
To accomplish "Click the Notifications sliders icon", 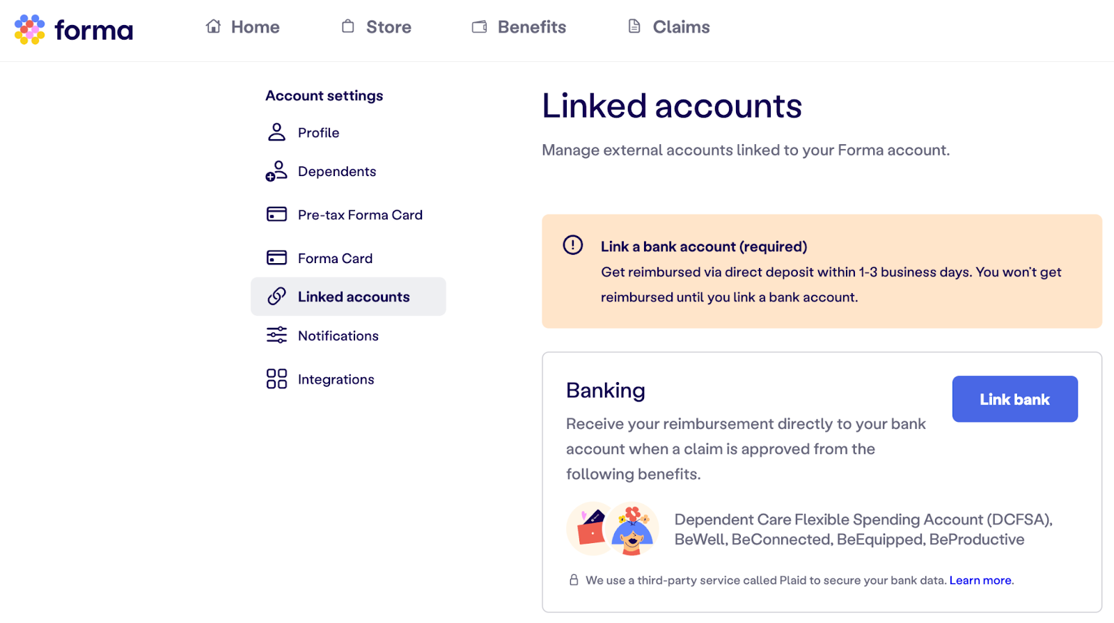I will 276,336.
